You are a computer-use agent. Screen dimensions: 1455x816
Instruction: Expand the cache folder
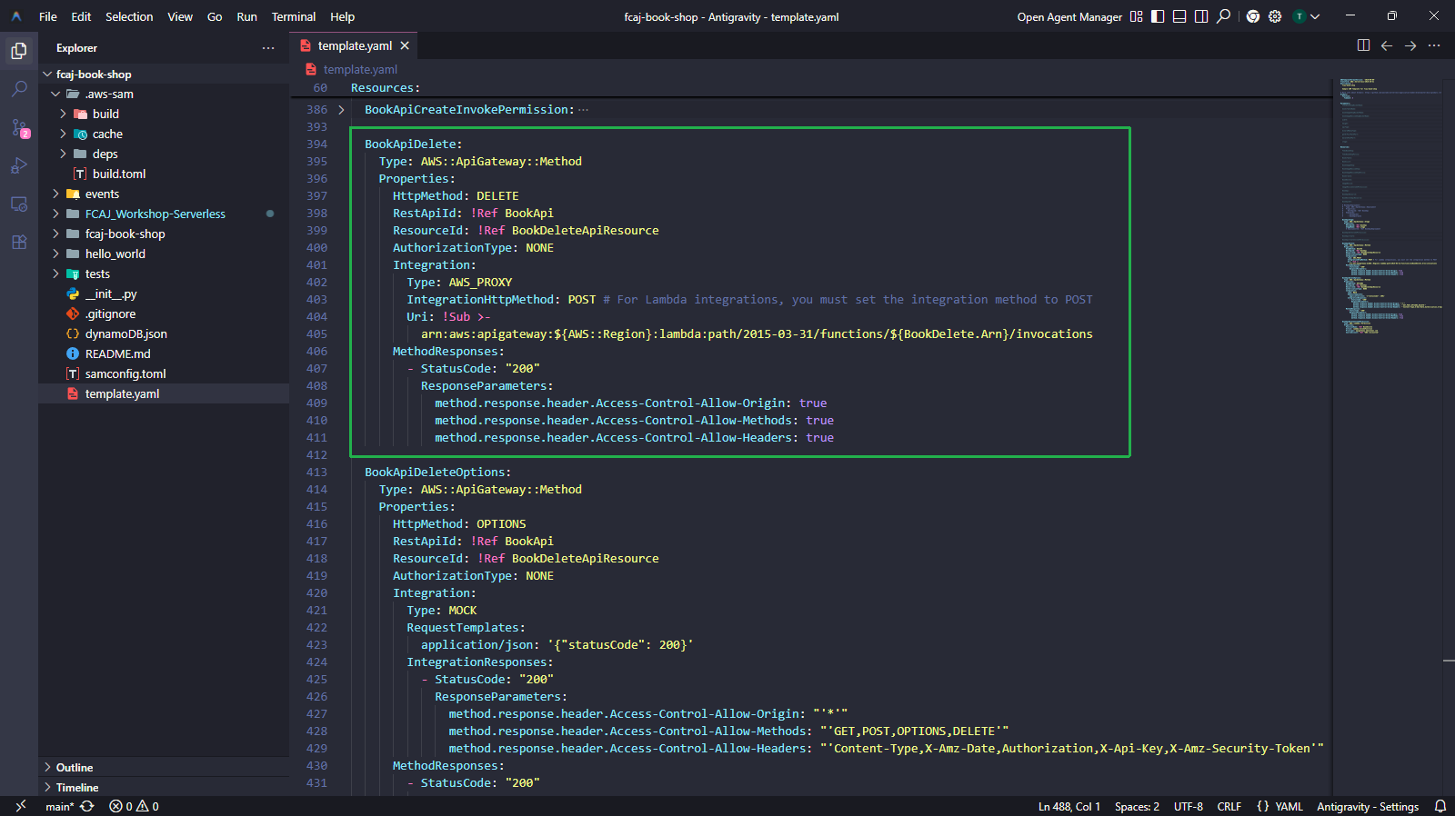pyautogui.click(x=63, y=134)
